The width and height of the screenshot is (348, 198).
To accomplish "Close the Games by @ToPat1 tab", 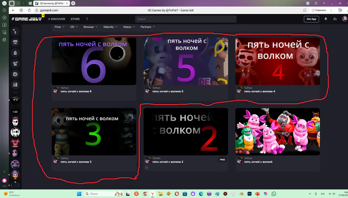I will [67, 3].
